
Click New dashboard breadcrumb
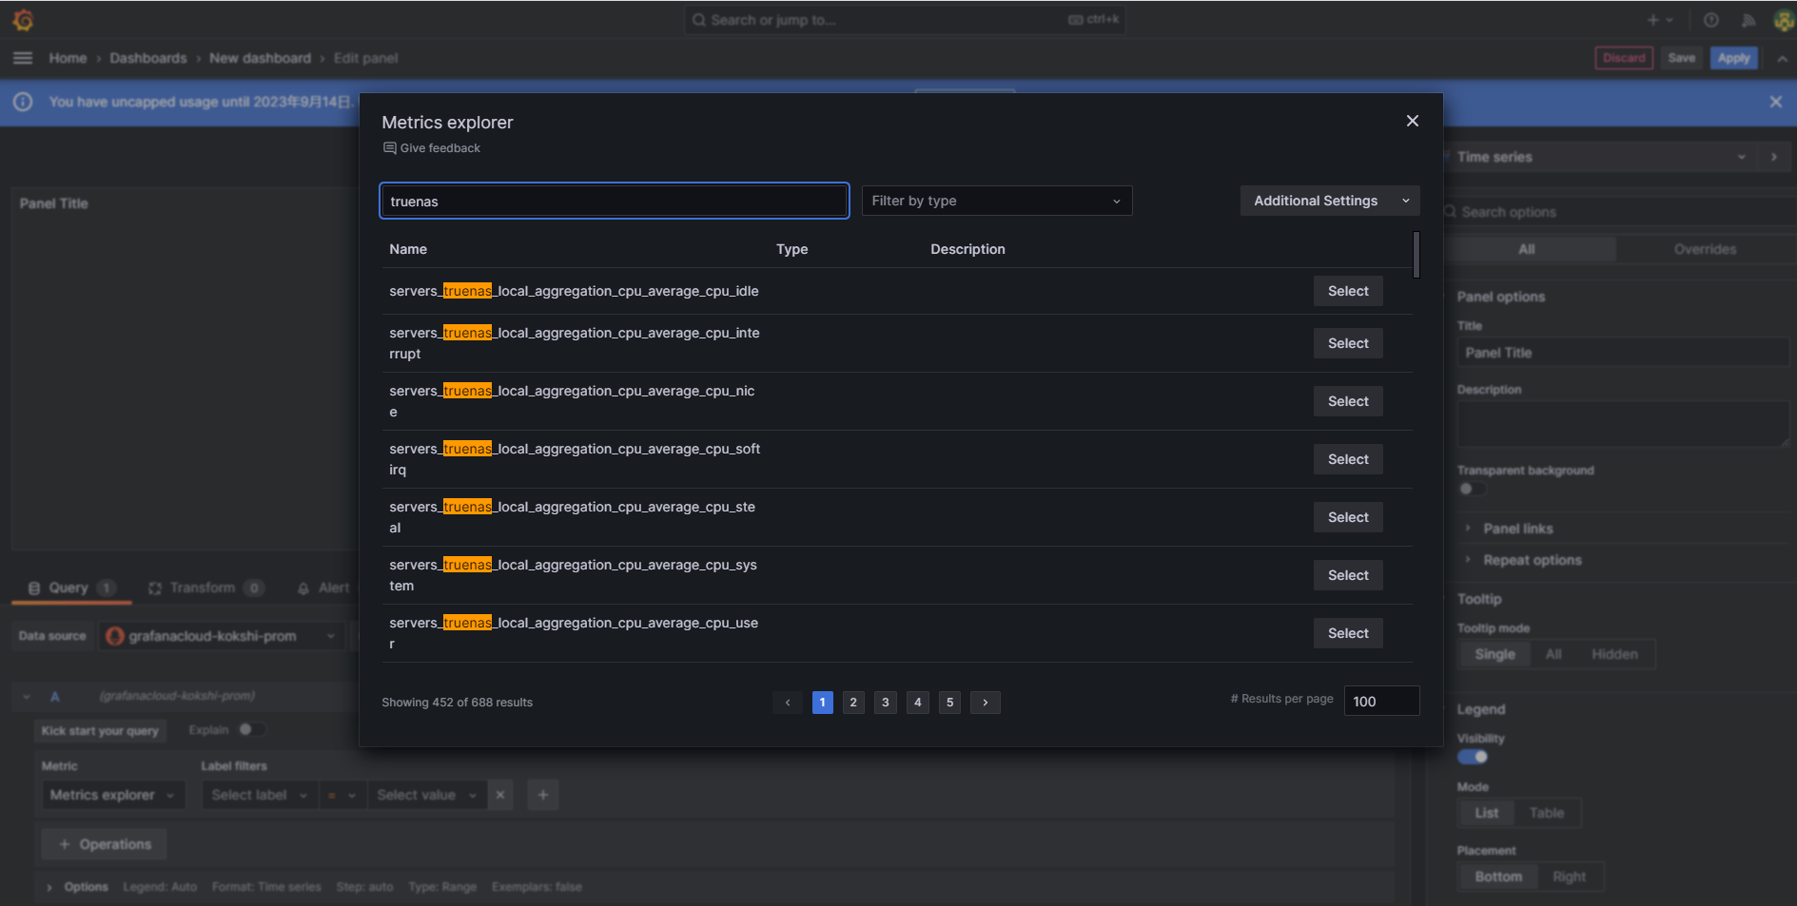[260, 58]
